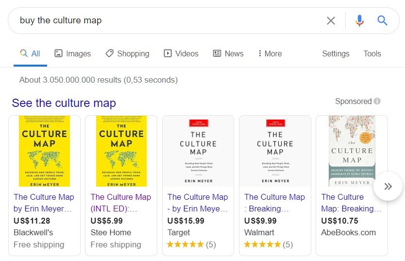The image size is (405, 261).
Task: Open the Blackwell's yellow book cover thumbnail
Action: click(x=44, y=151)
